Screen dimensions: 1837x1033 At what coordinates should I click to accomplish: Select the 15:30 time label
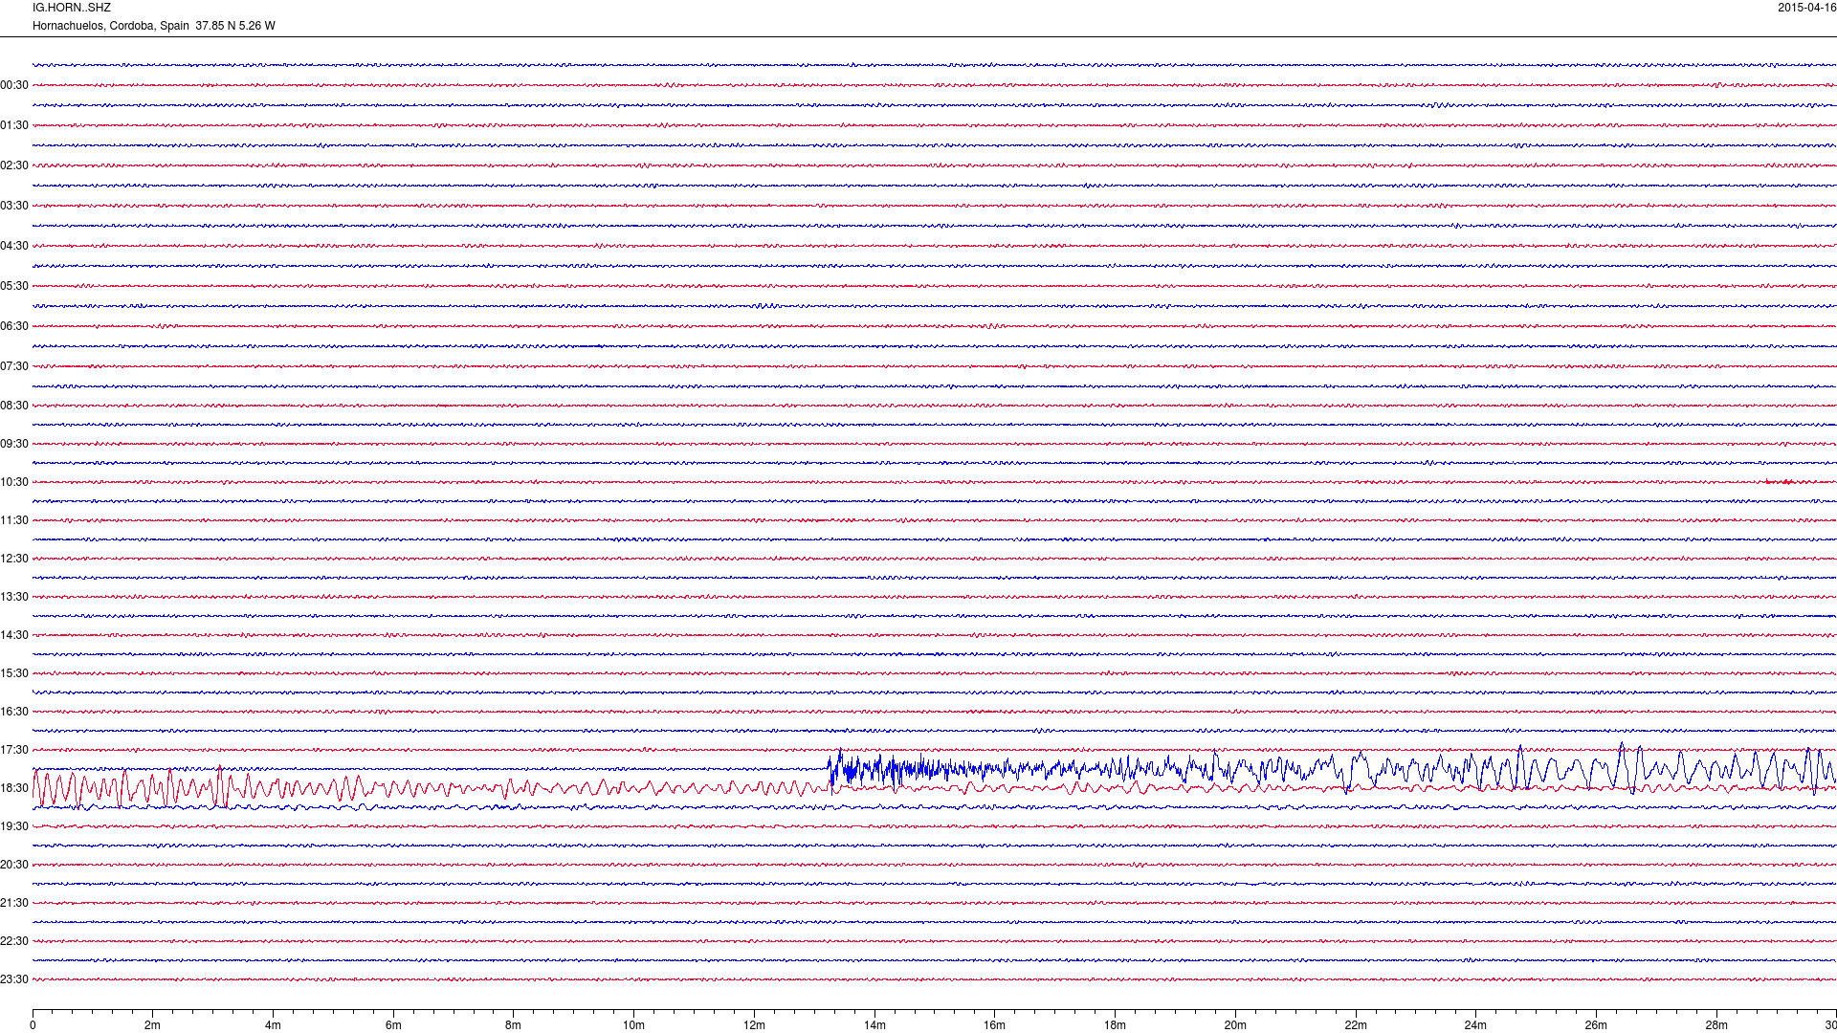click(14, 673)
